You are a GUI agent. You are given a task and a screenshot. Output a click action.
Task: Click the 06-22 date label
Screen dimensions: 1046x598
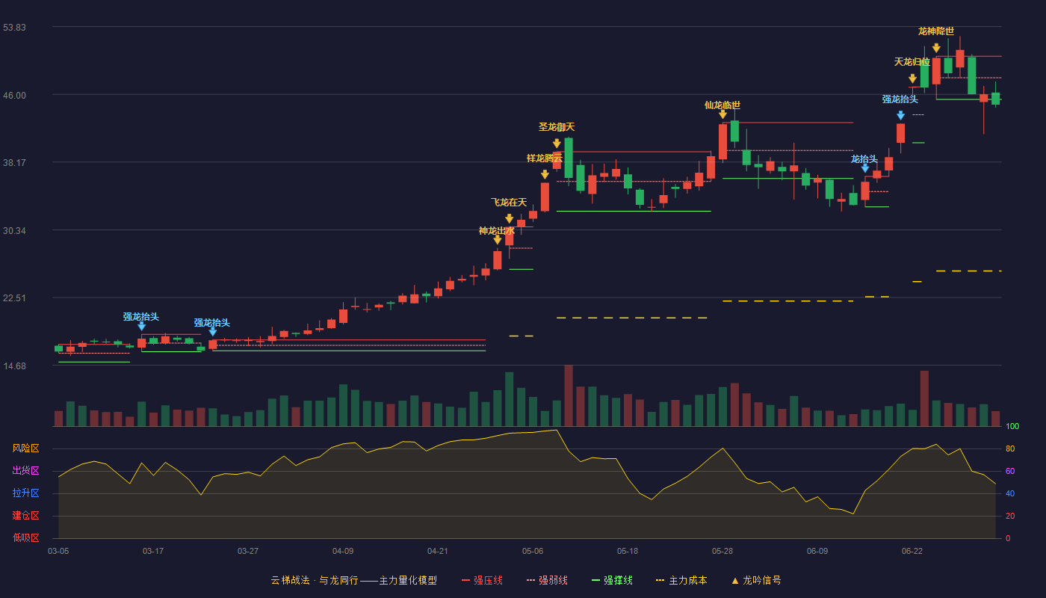pos(912,551)
